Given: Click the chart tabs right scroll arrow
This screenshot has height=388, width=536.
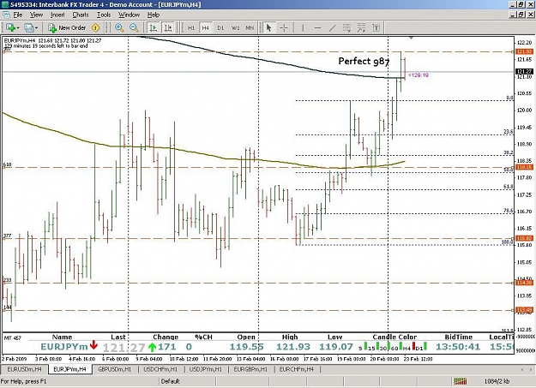Looking at the screenshot, I should point(531,369).
